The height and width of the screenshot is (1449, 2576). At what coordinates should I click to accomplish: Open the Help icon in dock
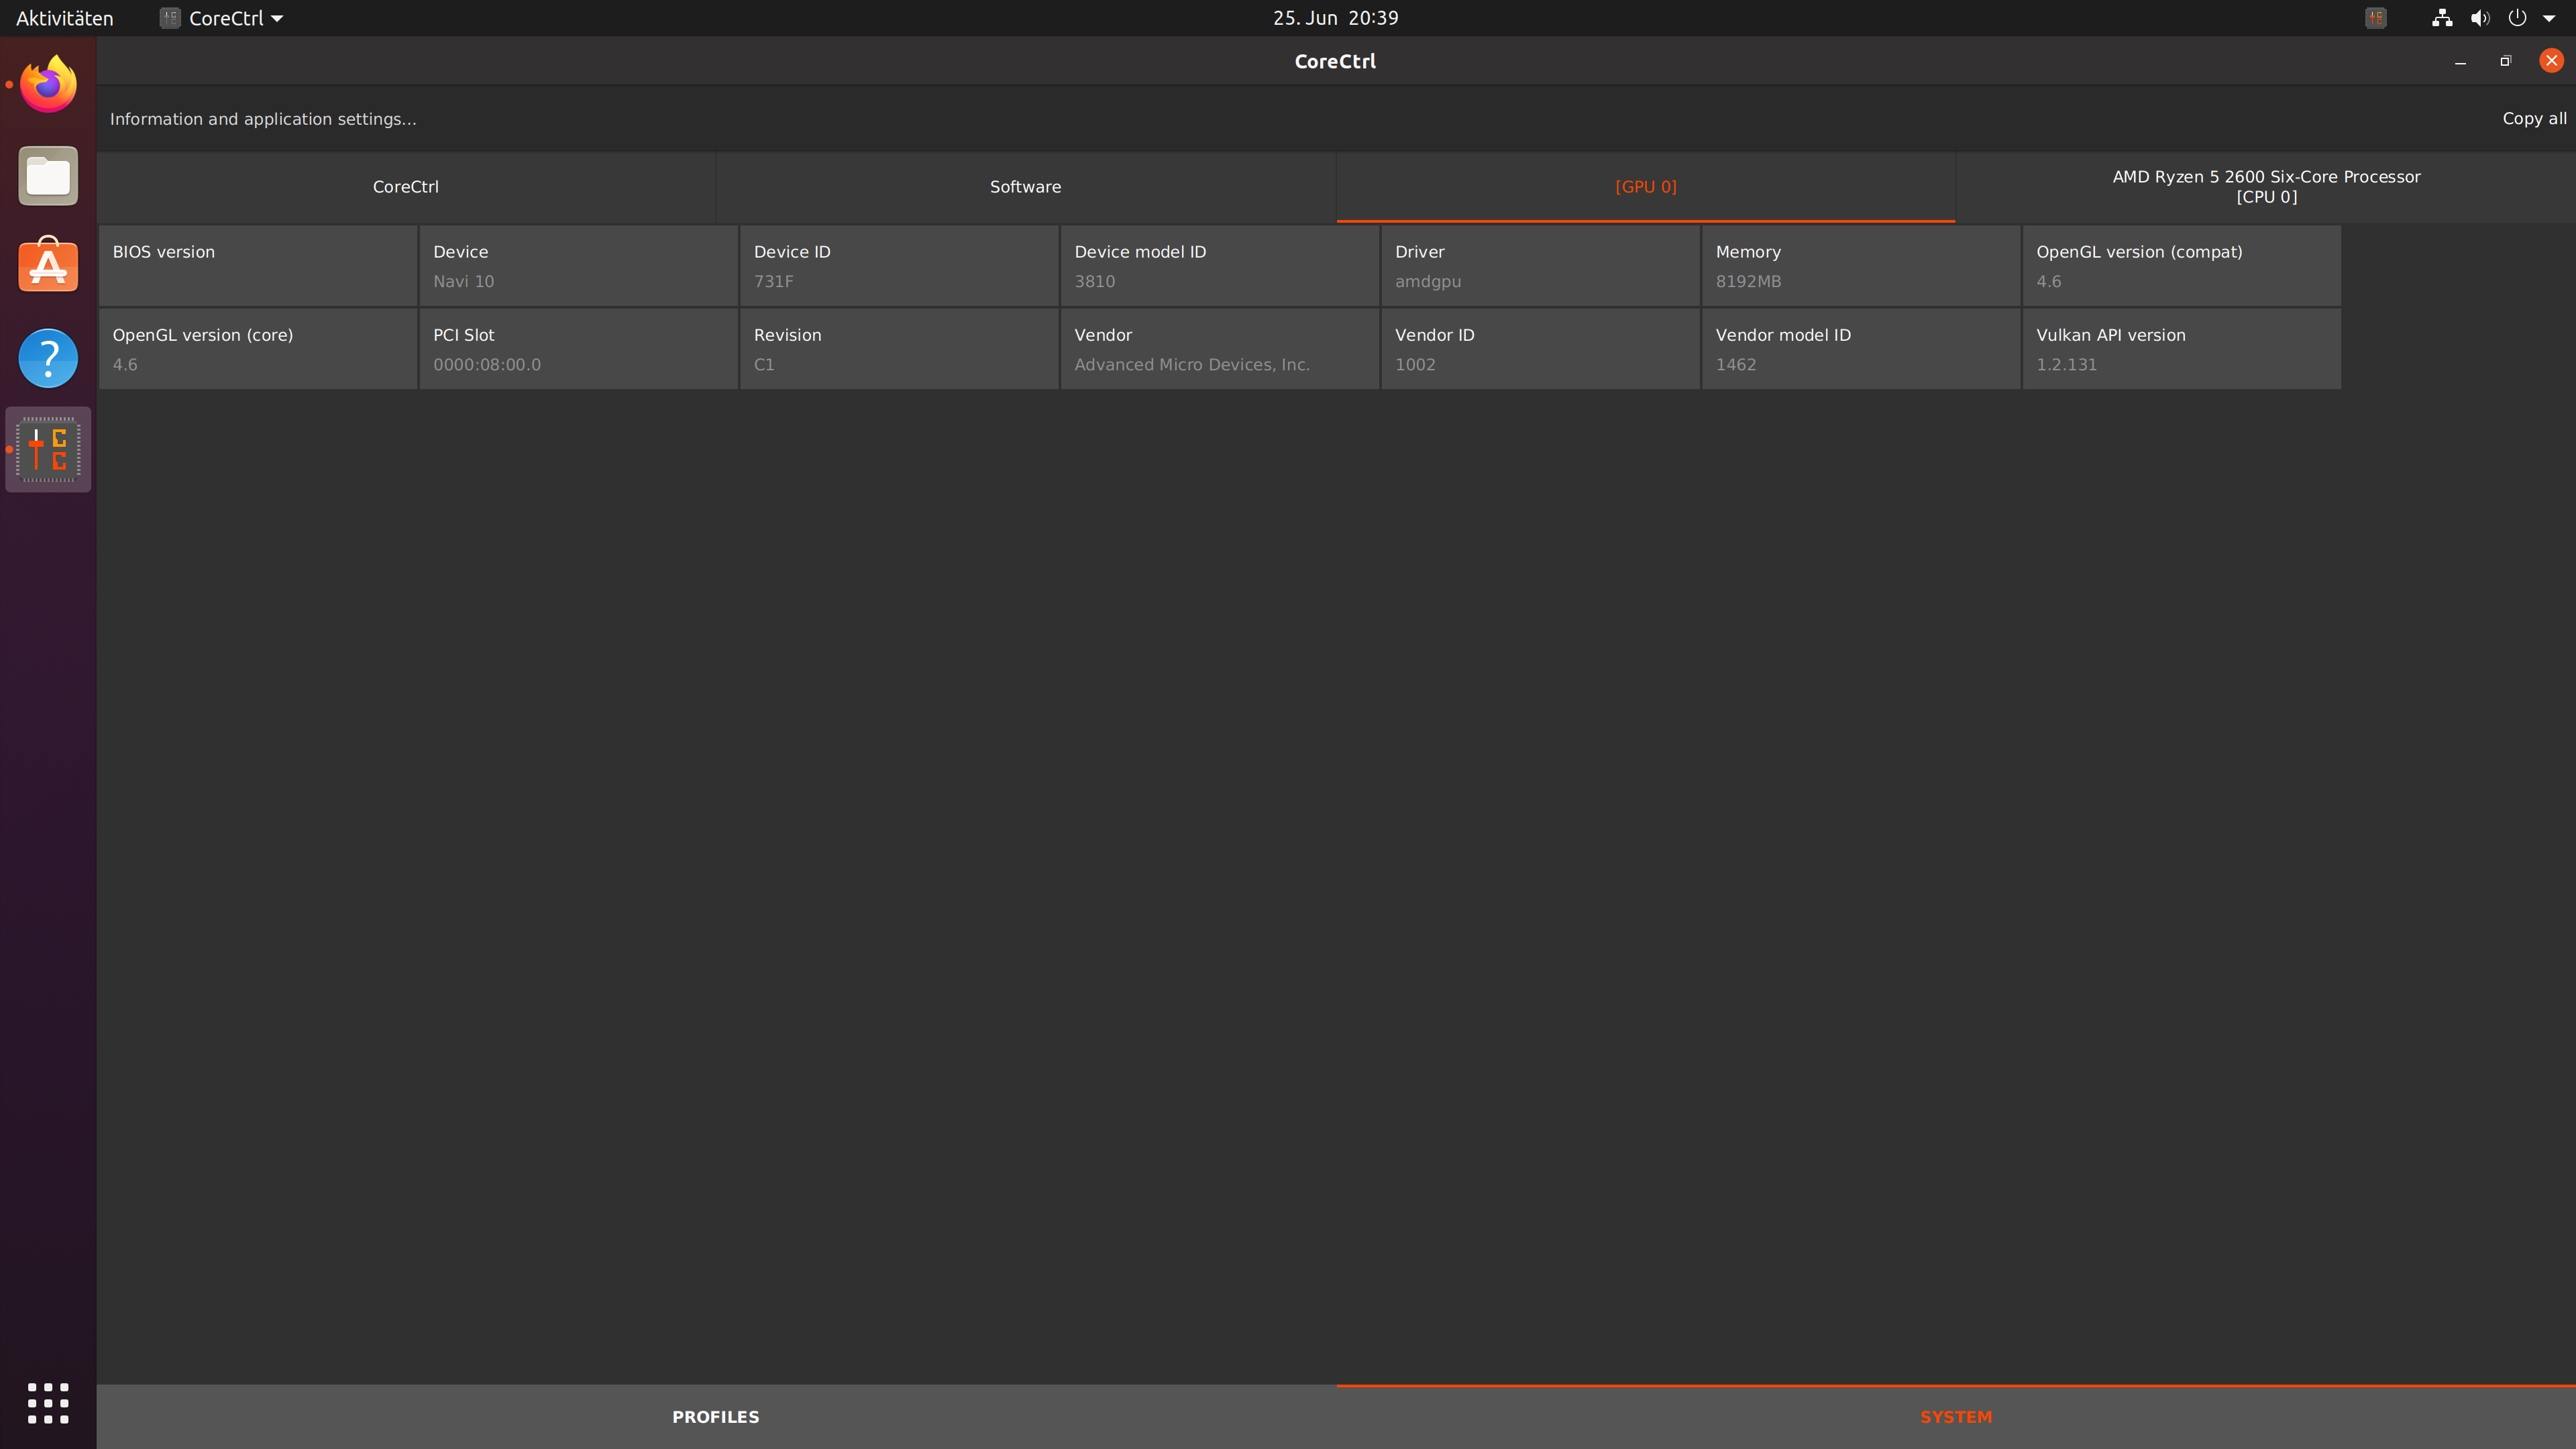48,358
